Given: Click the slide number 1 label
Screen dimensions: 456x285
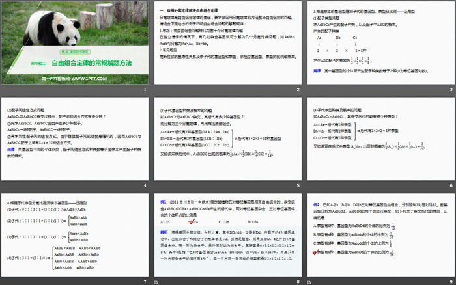Looking at the screenshot, I should [144, 90].
